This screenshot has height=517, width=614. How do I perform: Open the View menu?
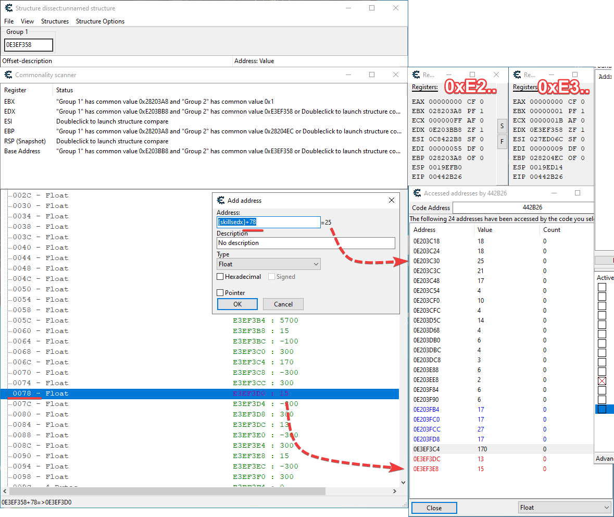click(x=27, y=21)
